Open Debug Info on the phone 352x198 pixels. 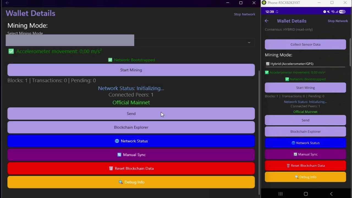pyautogui.click(x=305, y=177)
